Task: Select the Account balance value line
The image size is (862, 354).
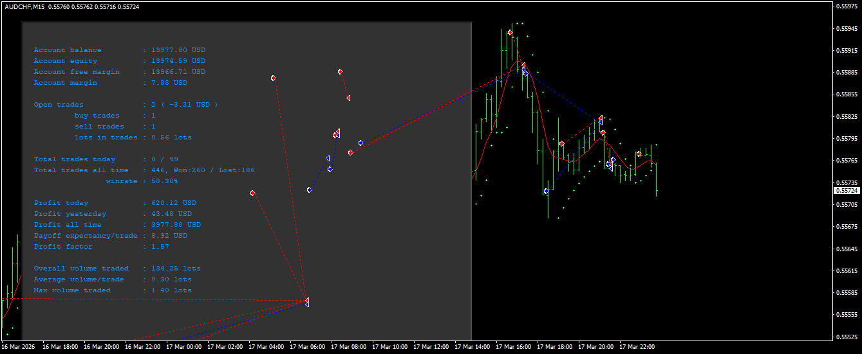Action: pyautogui.click(x=120, y=50)
